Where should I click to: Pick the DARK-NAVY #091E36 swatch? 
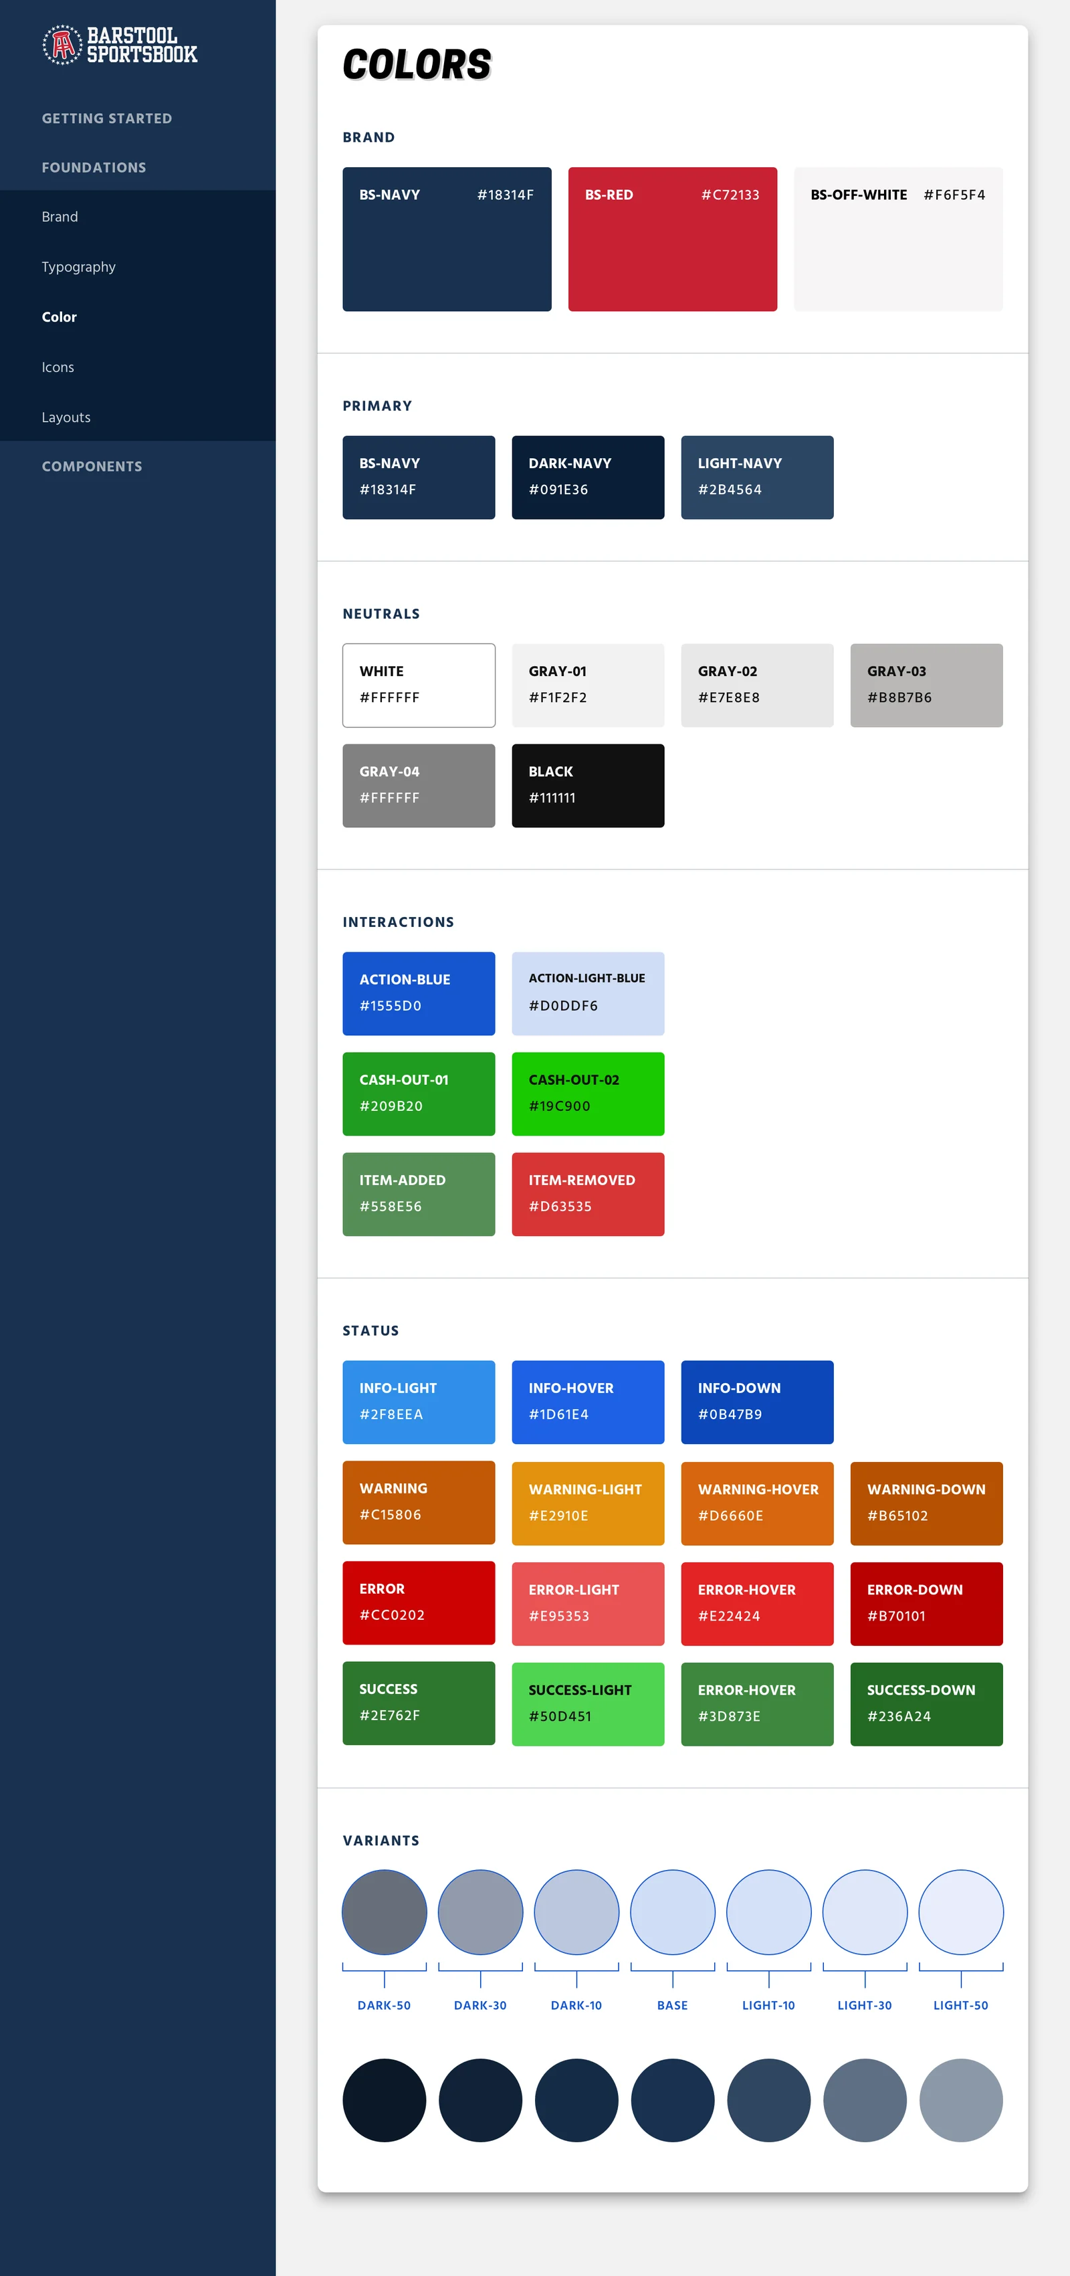tap(588, 477)
